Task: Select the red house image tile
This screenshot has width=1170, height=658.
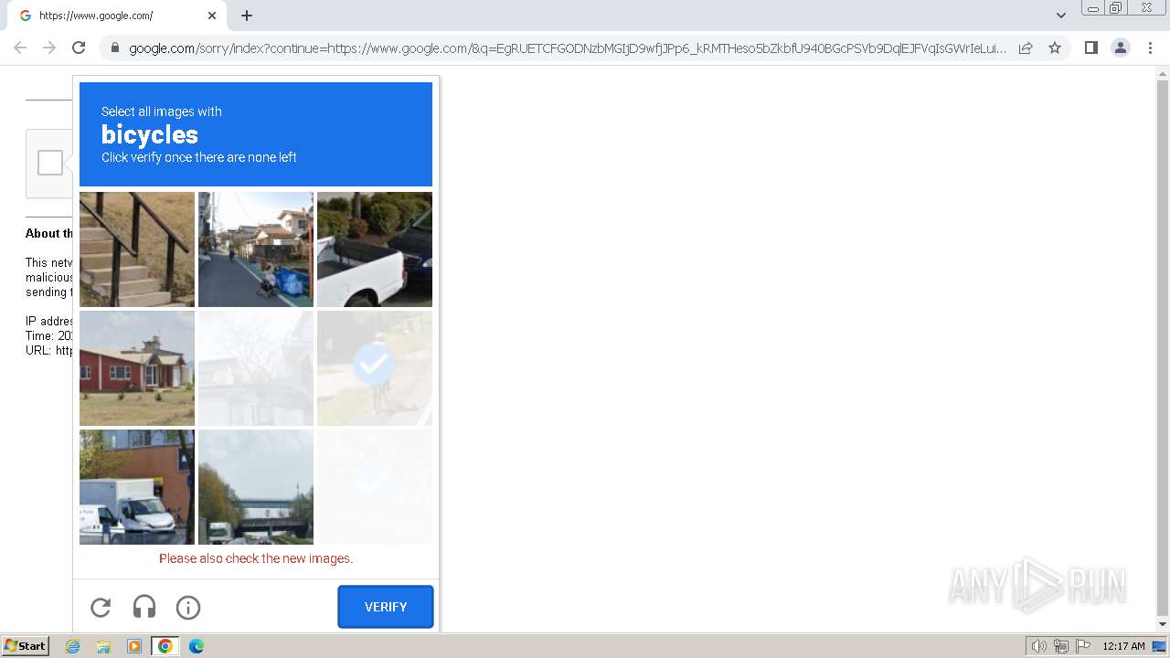Action: 137,368
